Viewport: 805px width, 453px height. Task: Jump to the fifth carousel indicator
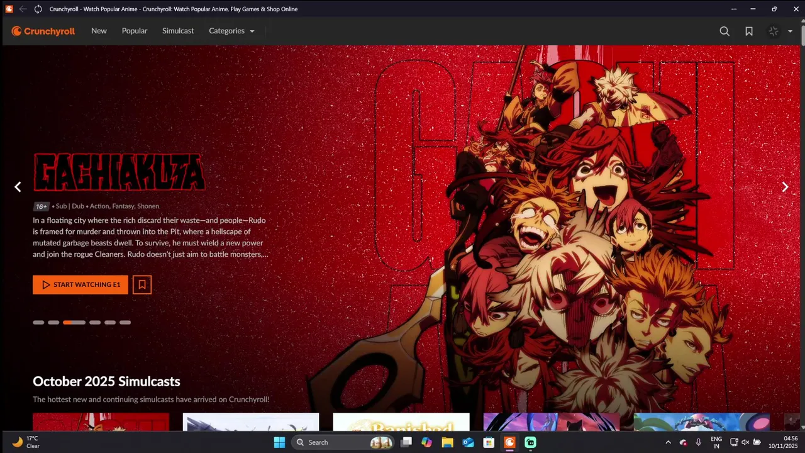(110, 322)
